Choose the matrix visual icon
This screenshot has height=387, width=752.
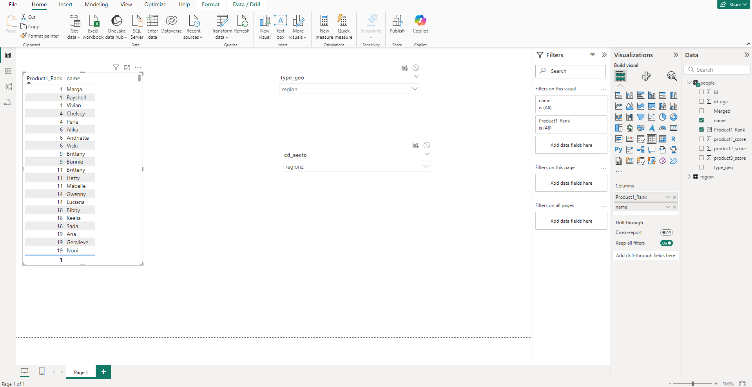(662, 139)
